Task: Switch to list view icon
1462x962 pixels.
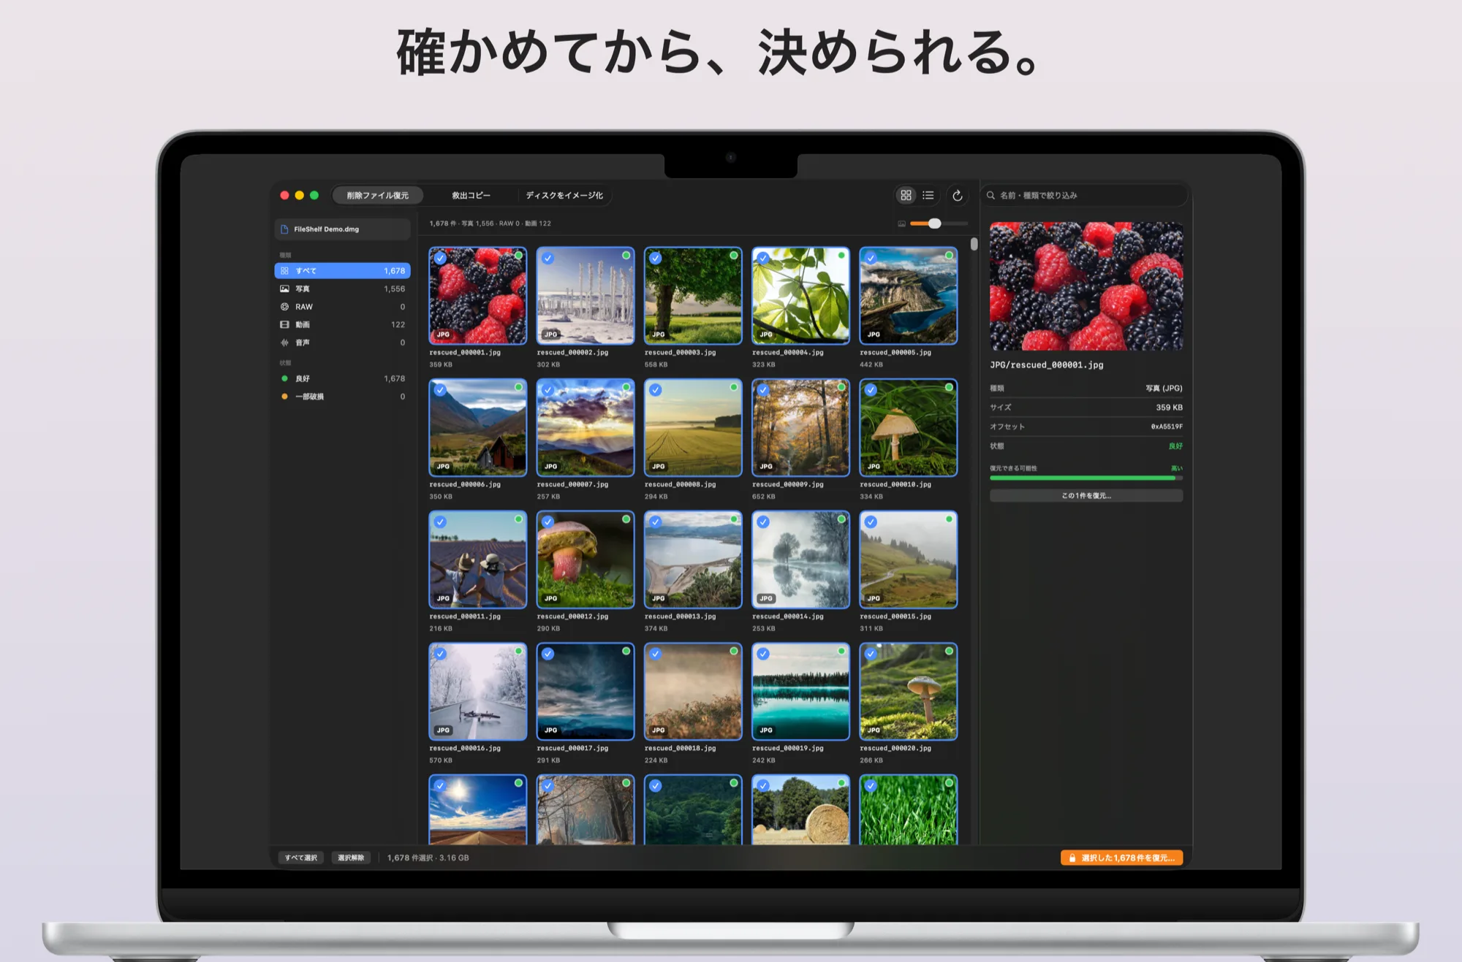Action: 928,195
